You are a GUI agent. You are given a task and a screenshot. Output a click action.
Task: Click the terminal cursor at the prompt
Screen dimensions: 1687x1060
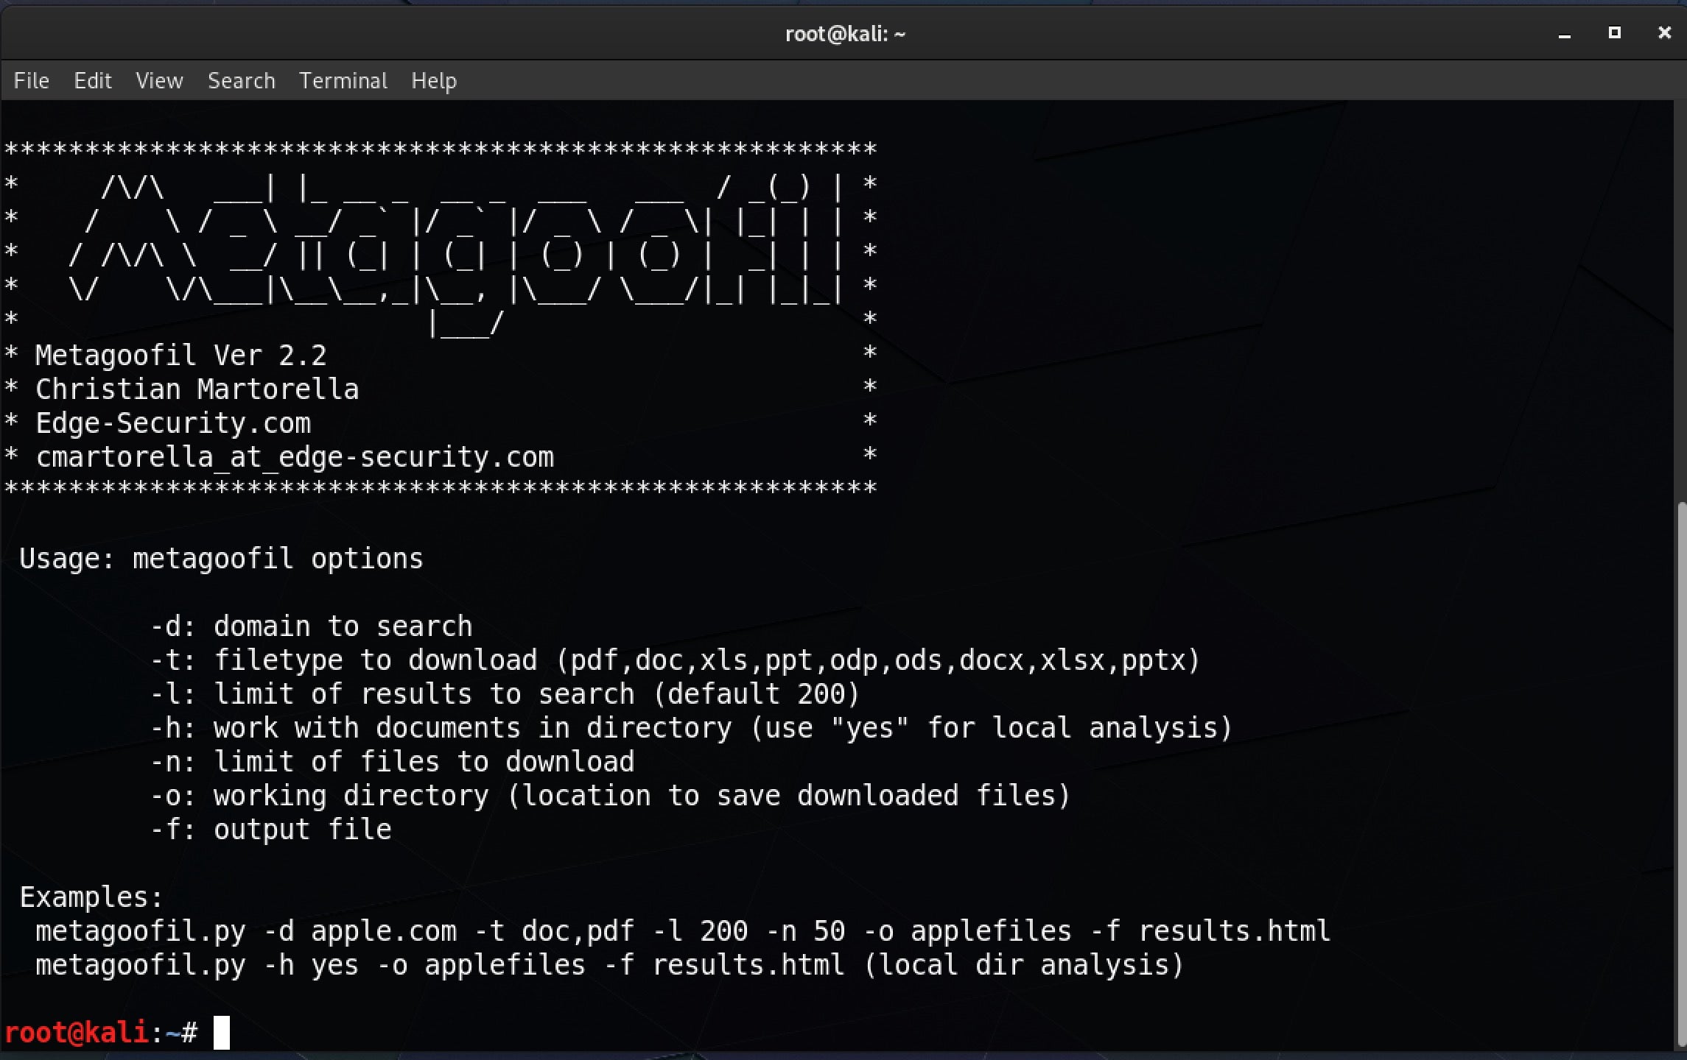tap(221, 1032)
